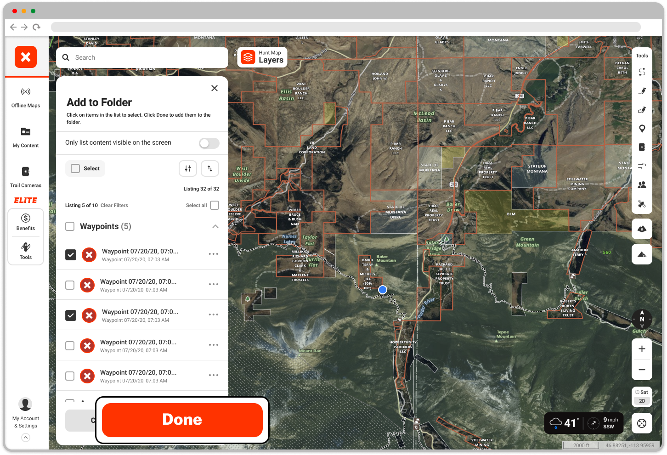
Task: Go back with browser back arrow
Action: coord(13,27)
